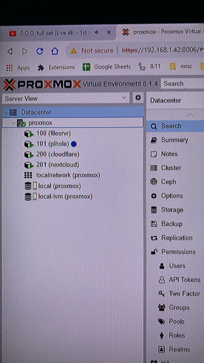
Task: Click the browser address bar URL
Action: coord(163,50)
